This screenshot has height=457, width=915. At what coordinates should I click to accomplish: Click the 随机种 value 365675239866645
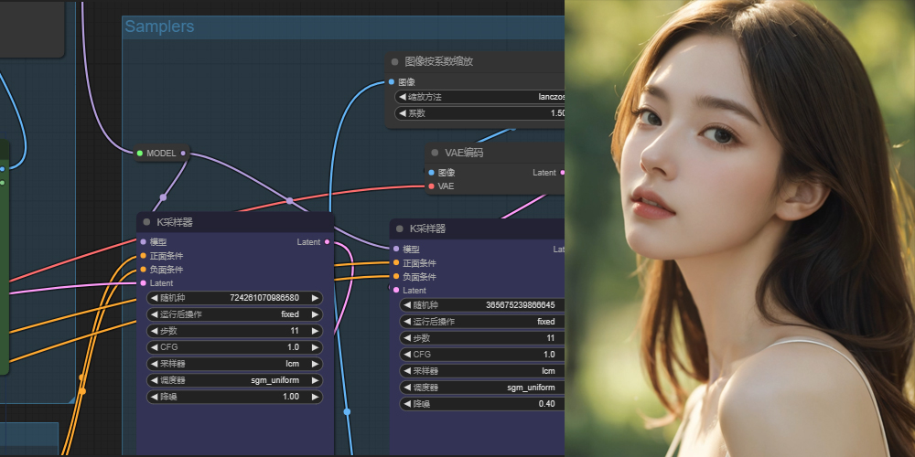(521, 305)
